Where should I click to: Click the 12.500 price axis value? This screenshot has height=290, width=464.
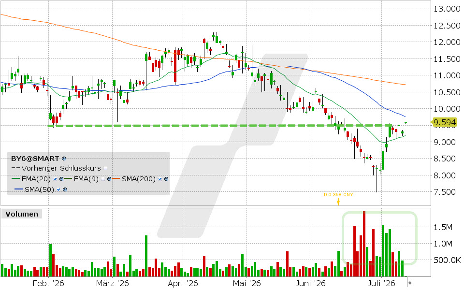click(447, 26)
